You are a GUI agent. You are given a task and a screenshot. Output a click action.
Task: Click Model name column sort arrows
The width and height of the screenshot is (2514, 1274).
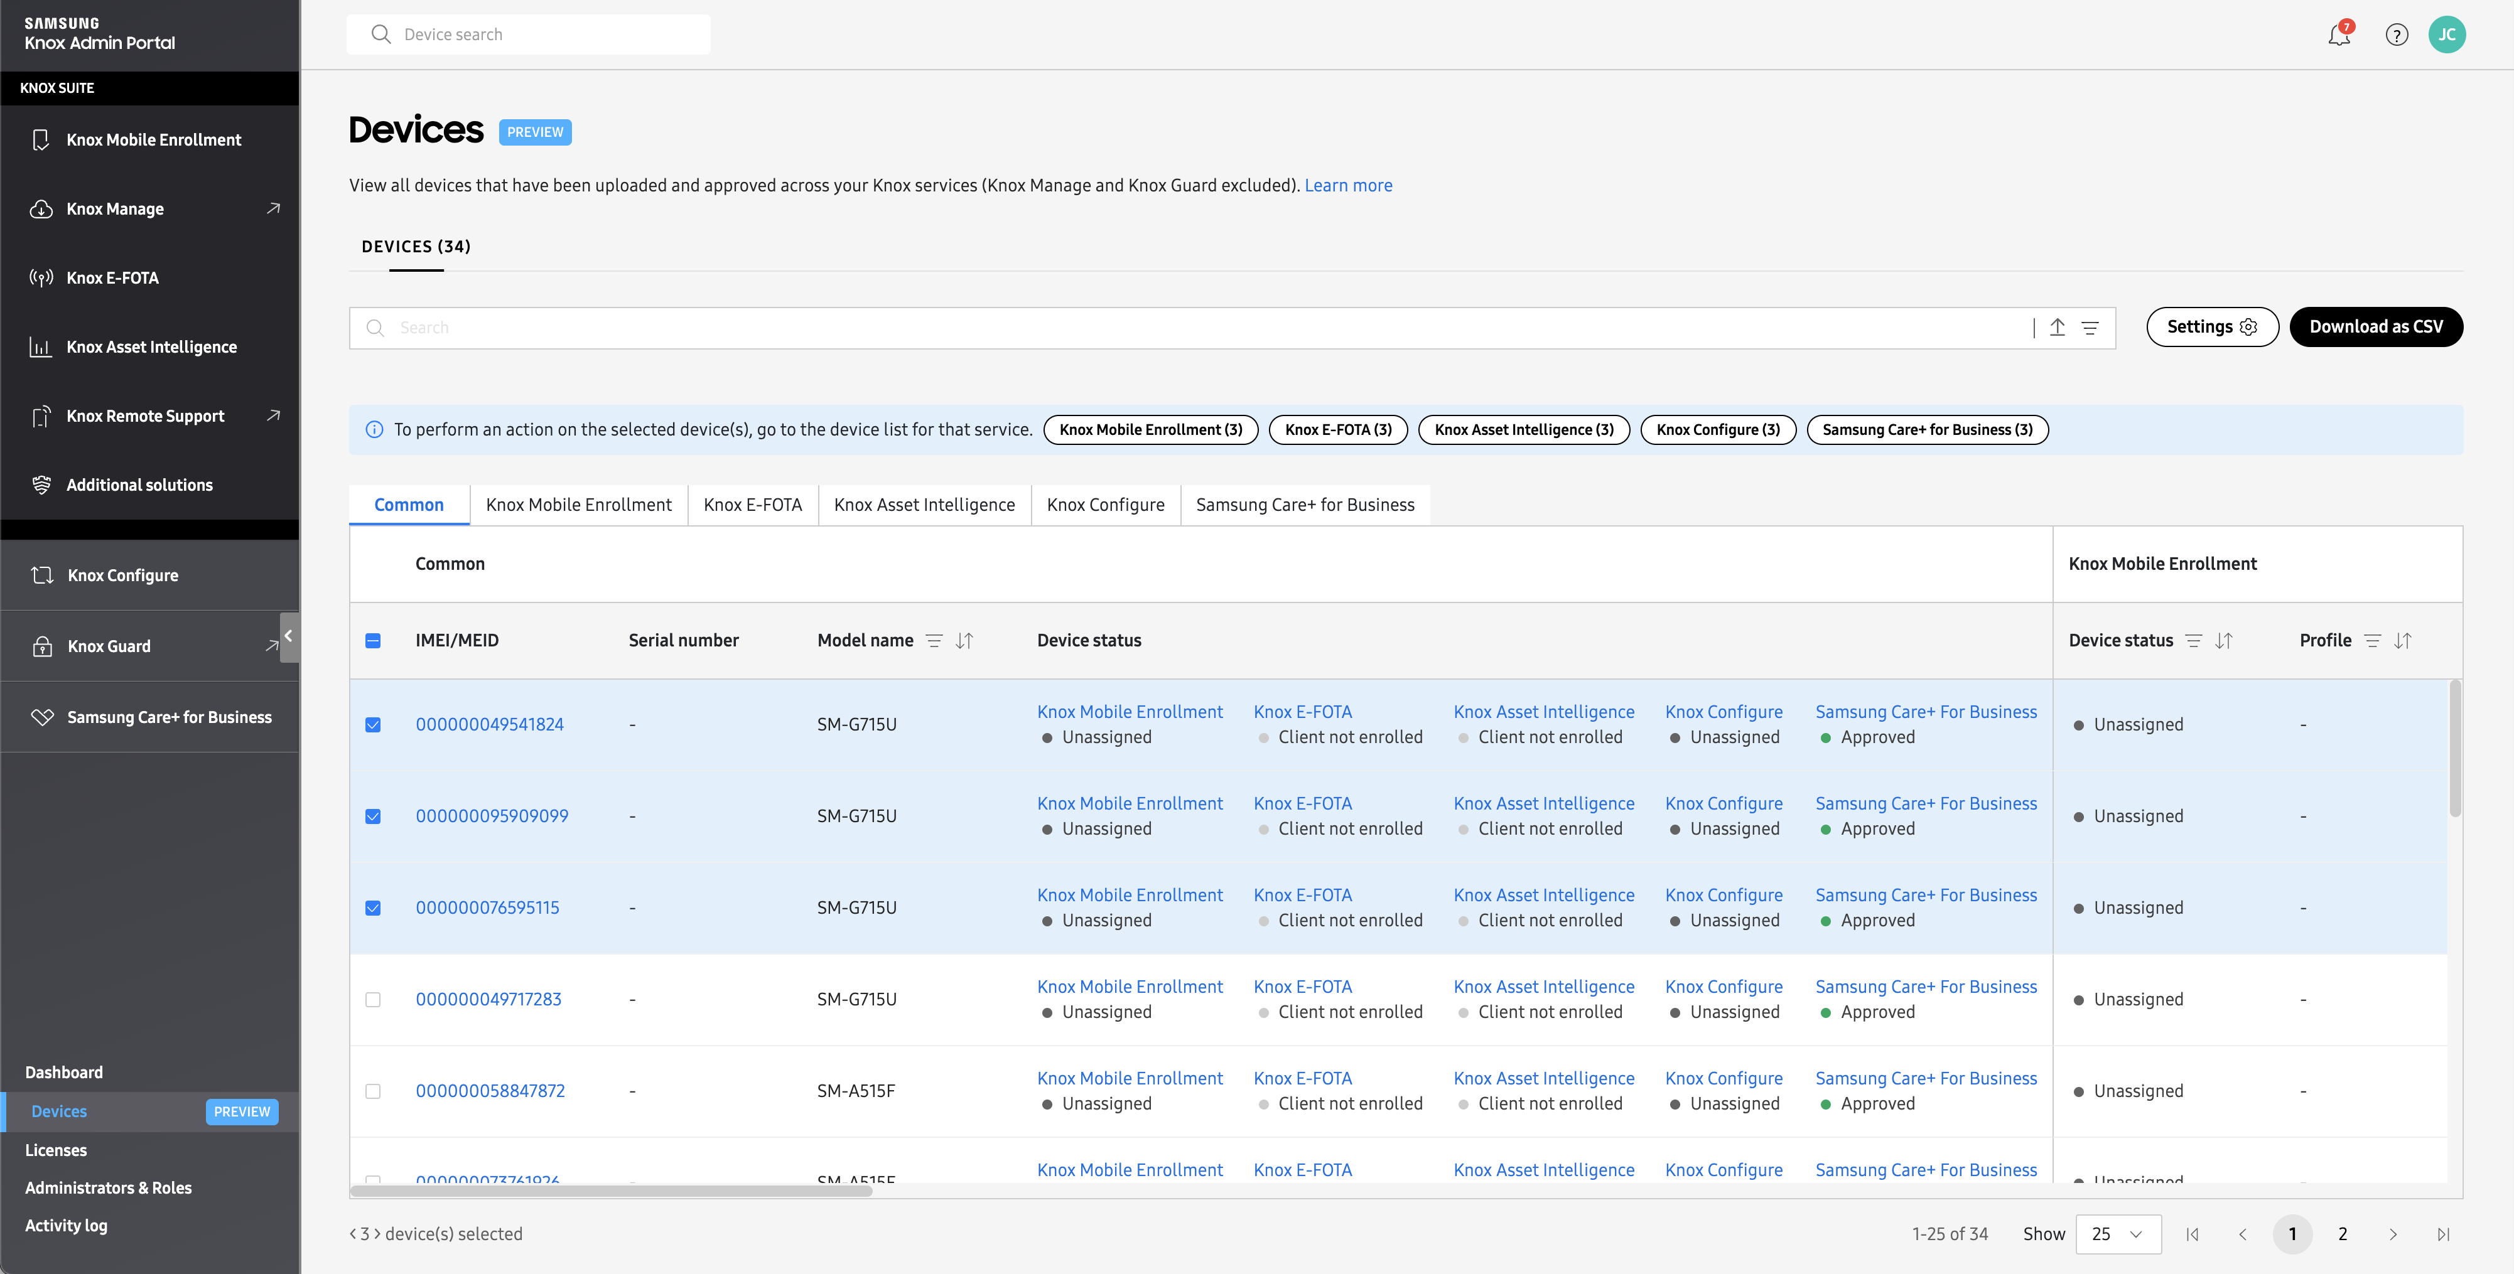point(964,641)
